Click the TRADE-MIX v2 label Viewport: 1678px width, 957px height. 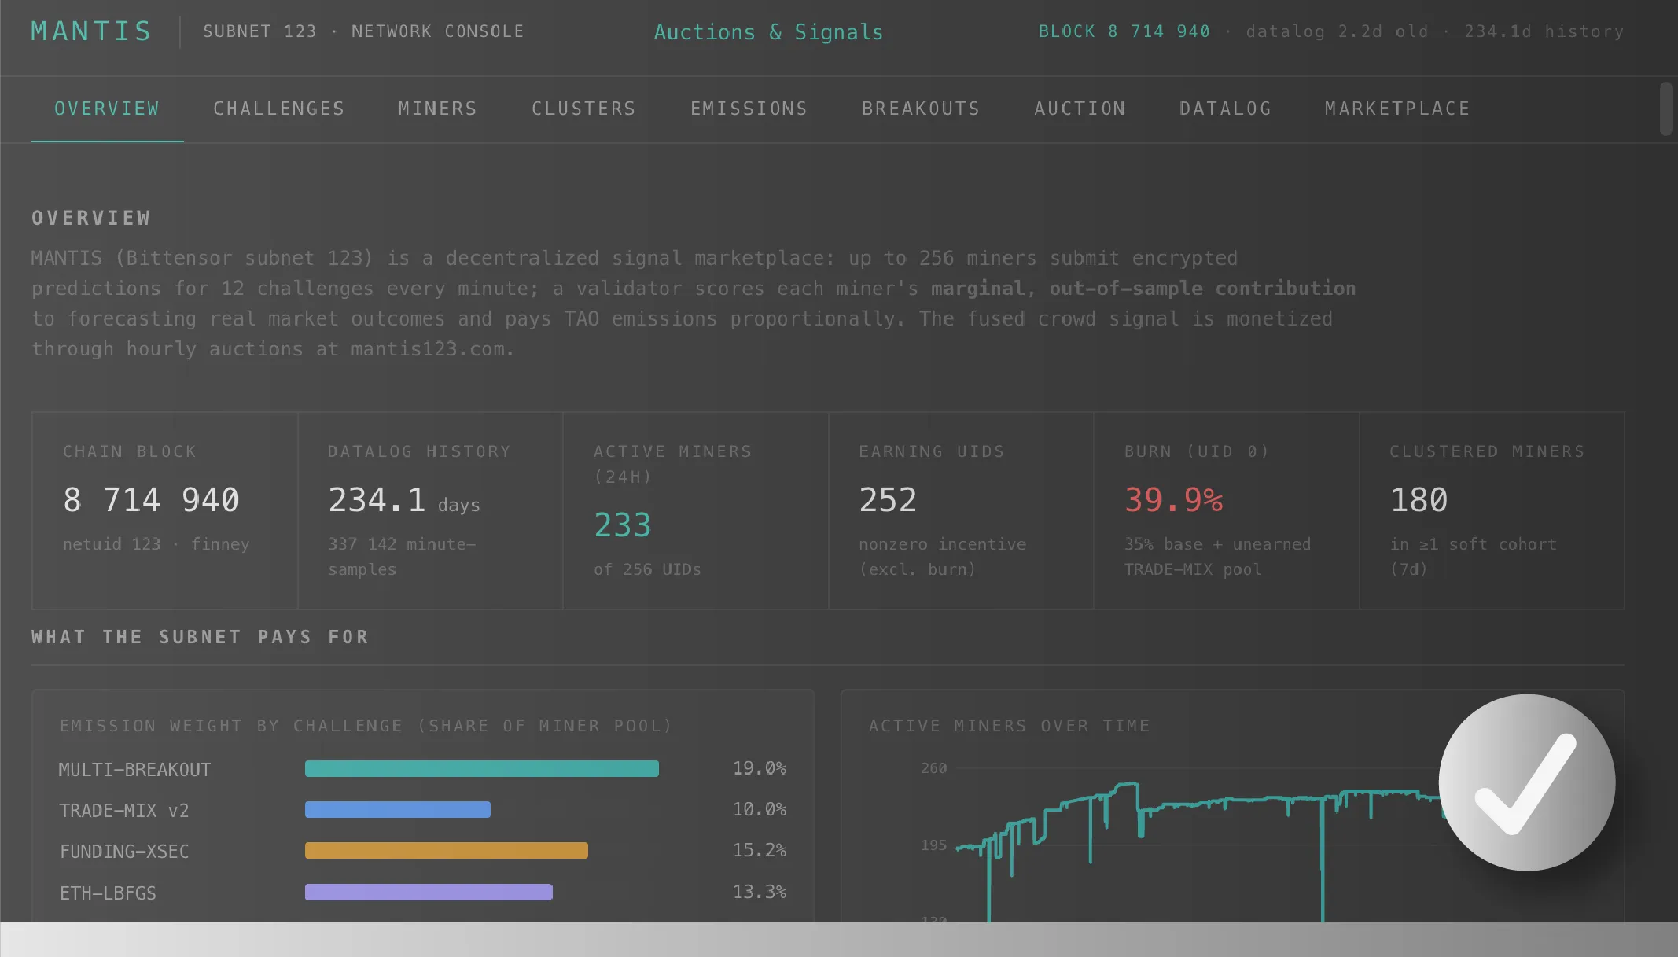(x=124, y=811)
